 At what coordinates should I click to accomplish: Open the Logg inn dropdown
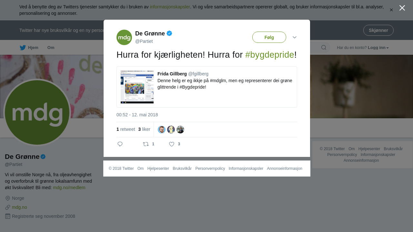point(378,48)
